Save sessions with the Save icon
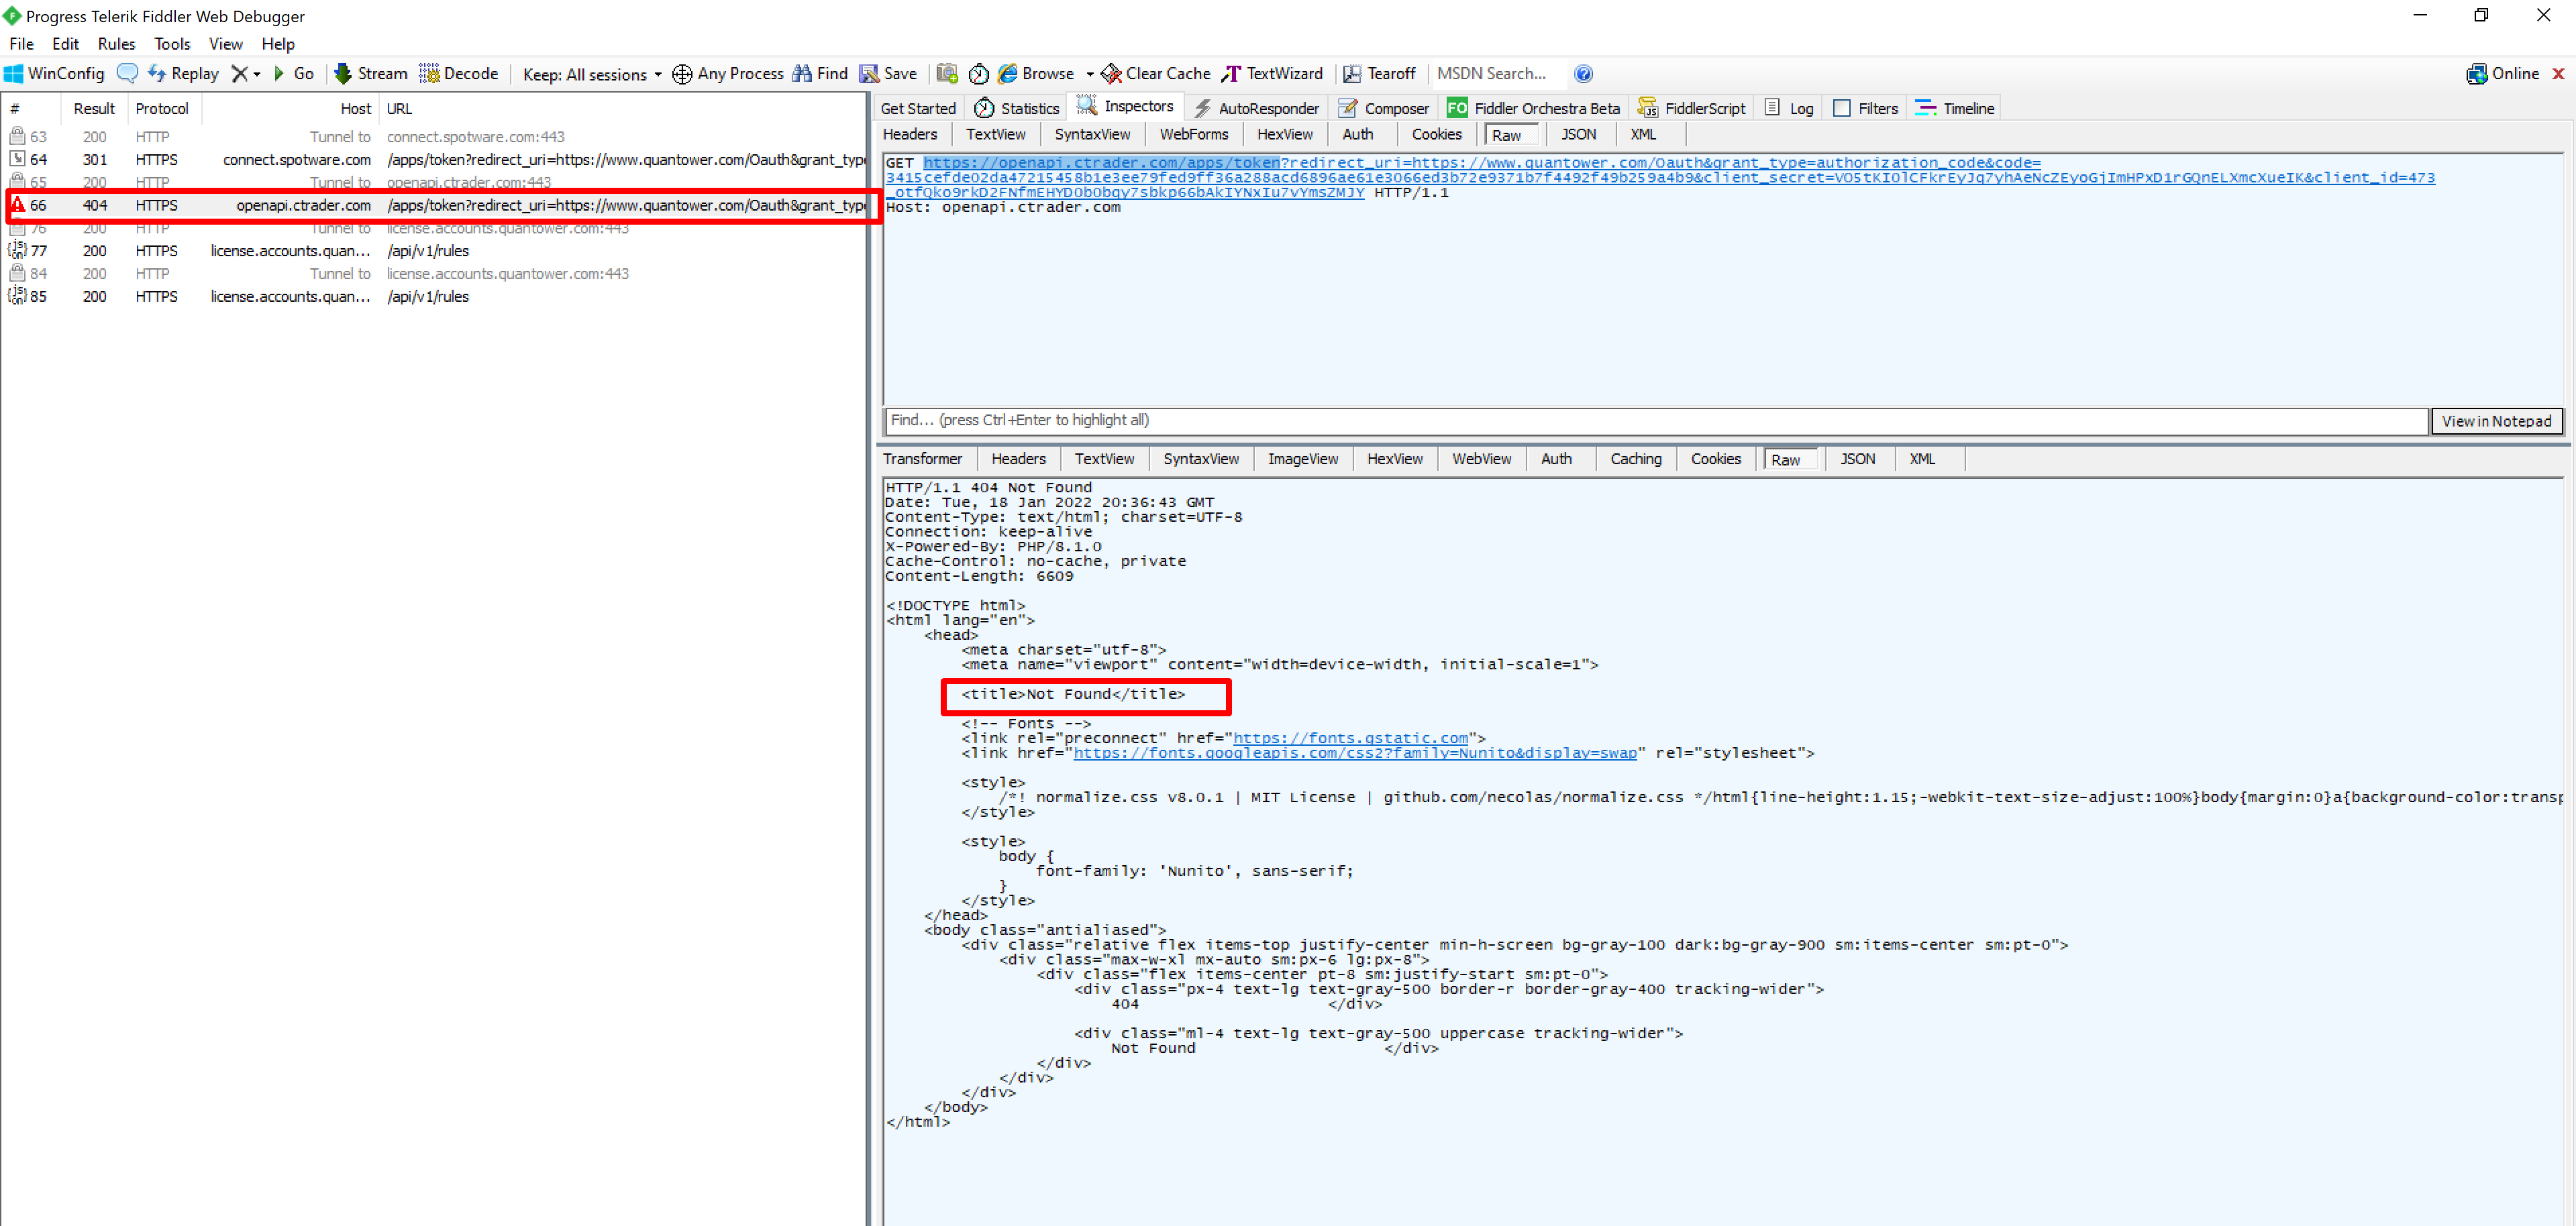This screenshot has height=1226, width=2576. coord(888,74)
